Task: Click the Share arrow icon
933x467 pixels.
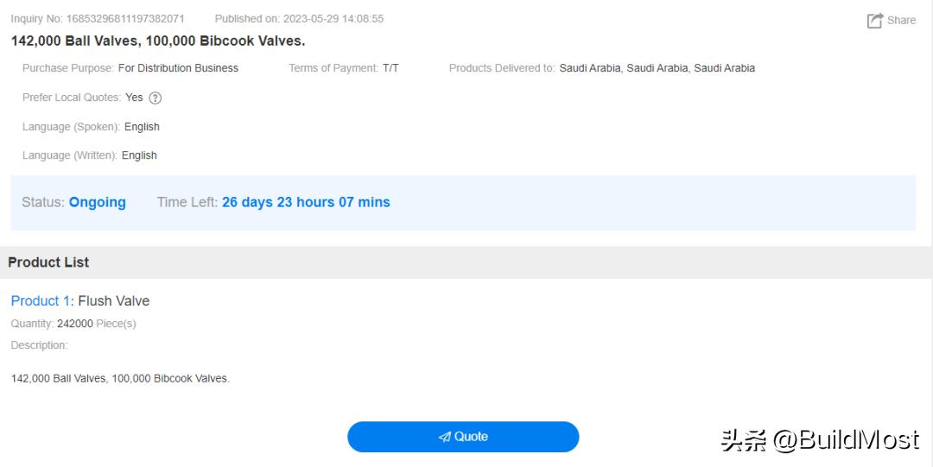Action: click(875, 21)
